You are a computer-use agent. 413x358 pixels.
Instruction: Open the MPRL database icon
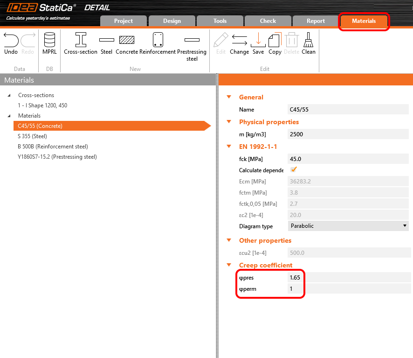coord(49,41)
